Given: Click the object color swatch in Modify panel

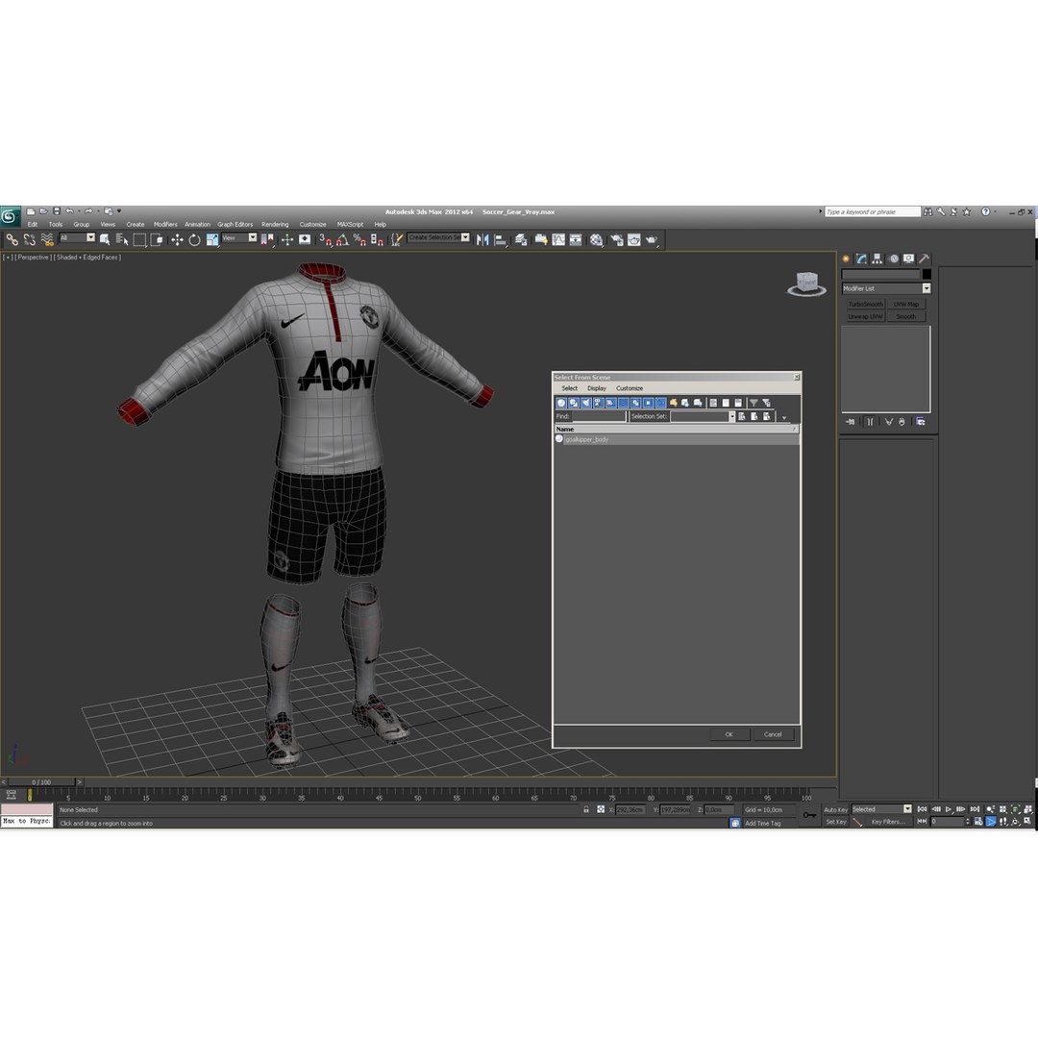Looking at the screenshot, I should pos(927,274).
